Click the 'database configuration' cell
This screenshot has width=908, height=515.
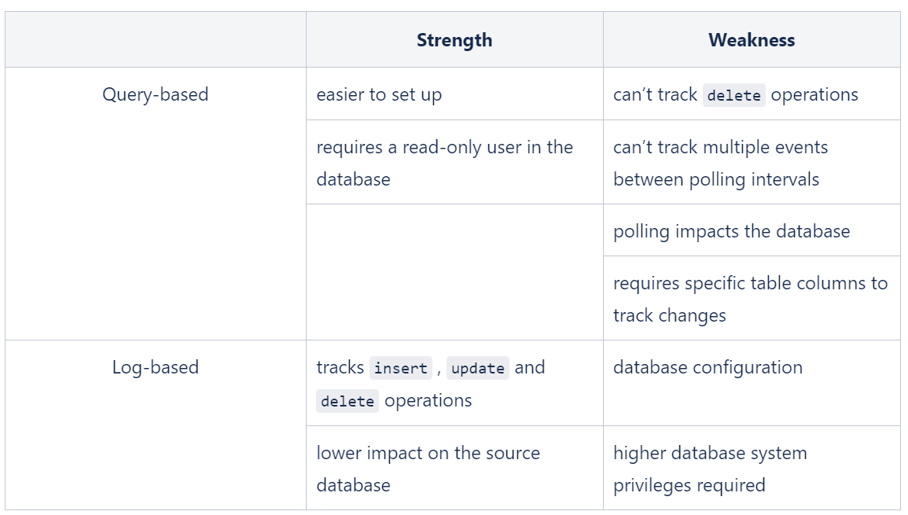pyautogui.click(x=752, y=383)
